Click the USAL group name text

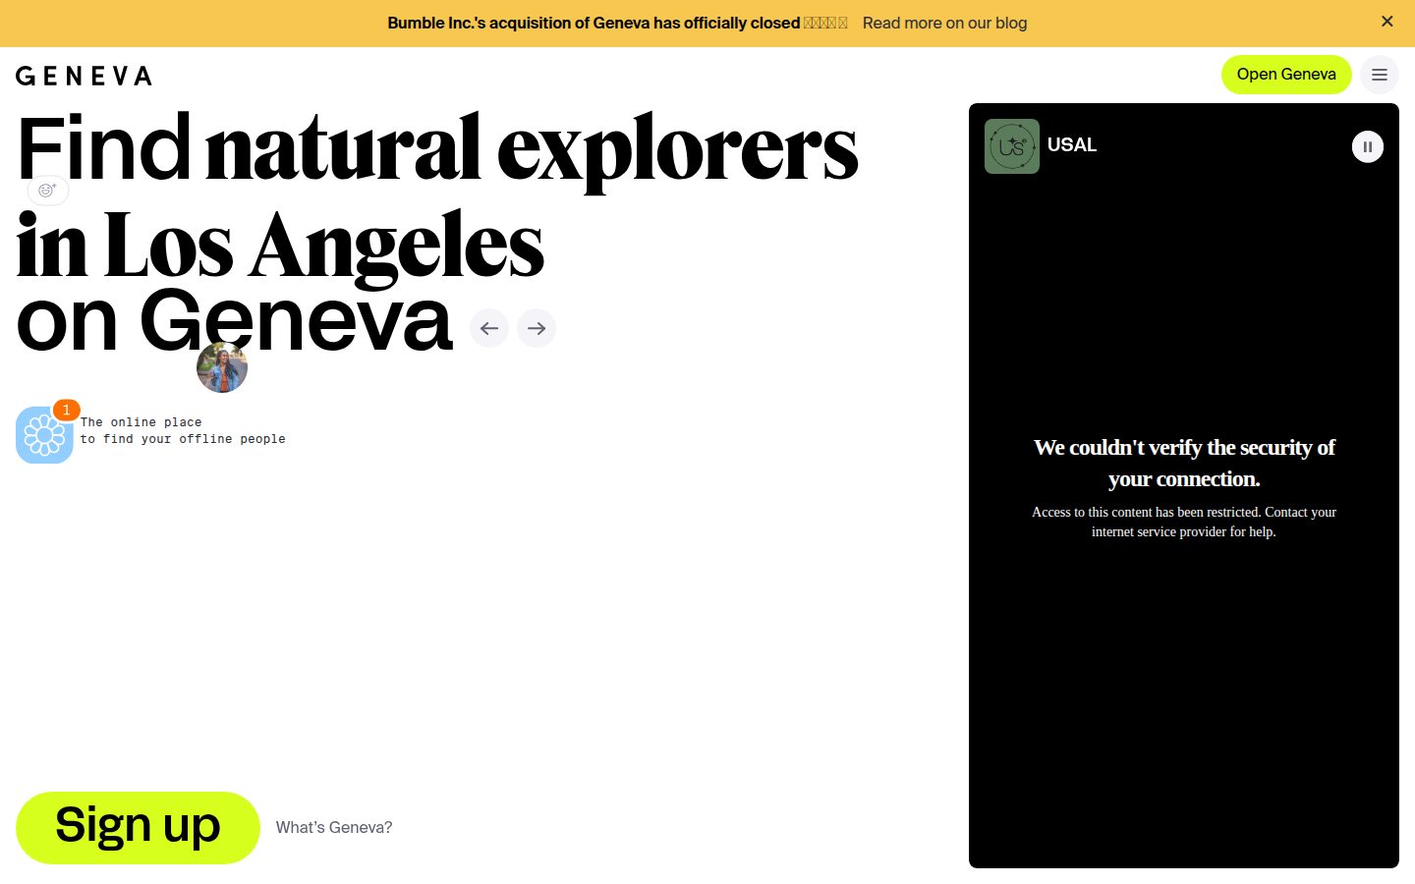1072,145
